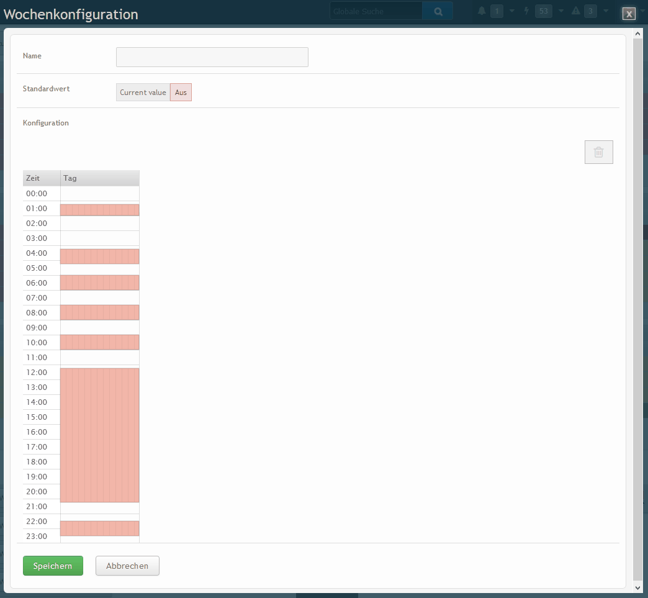The height and width of the screenshot is (598, 648).
Task: Click the scrollbar down arrow
Action: point(637,587)
